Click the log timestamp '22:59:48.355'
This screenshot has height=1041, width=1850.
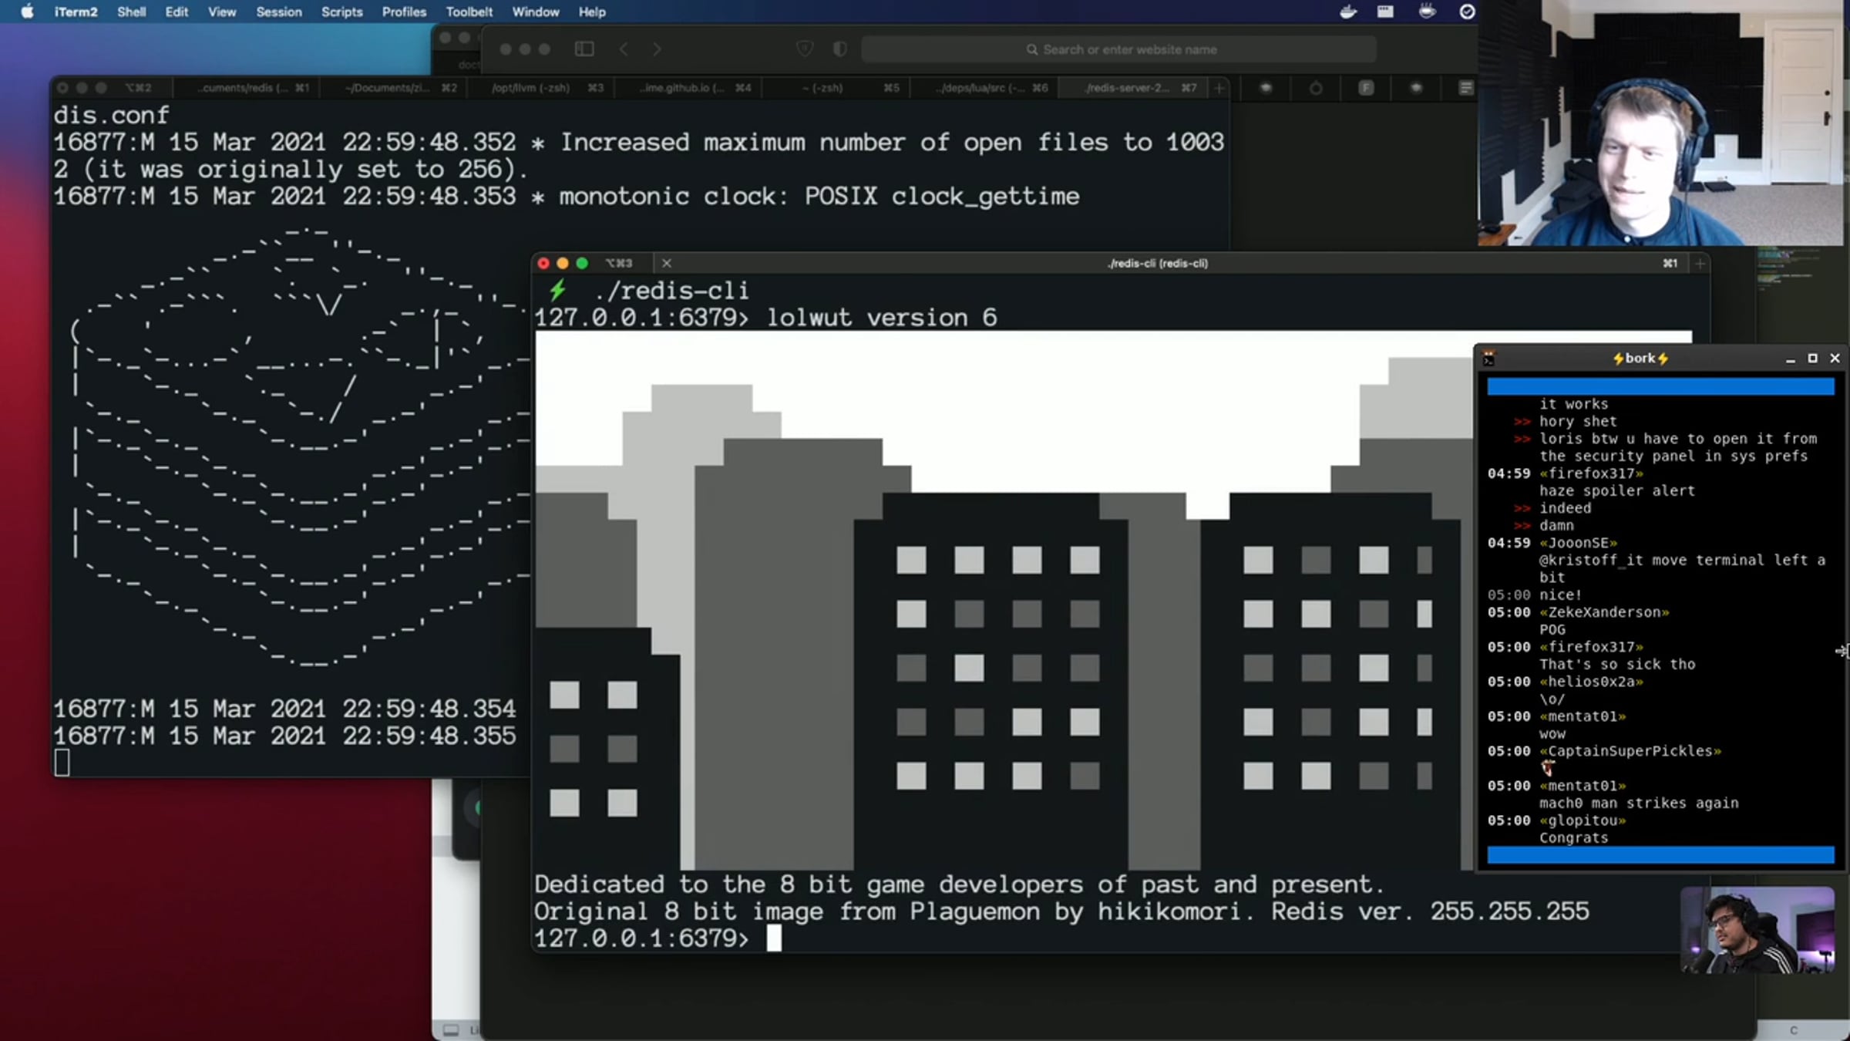[x=429, y=736]
